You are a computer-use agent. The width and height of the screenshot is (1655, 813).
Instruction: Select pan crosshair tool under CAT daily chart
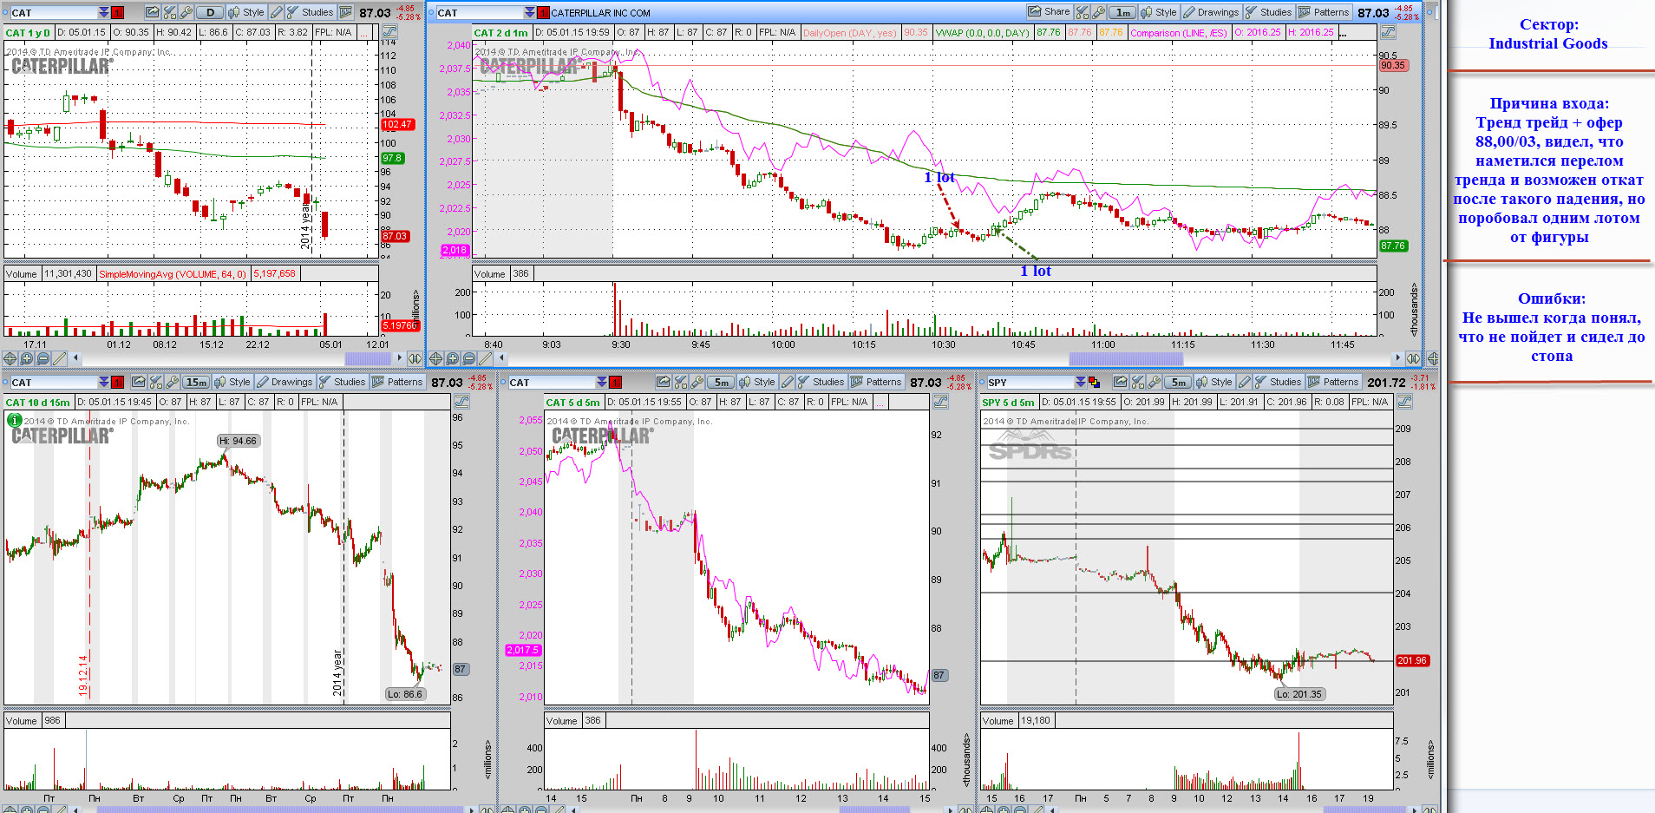(x=10, y=358)
